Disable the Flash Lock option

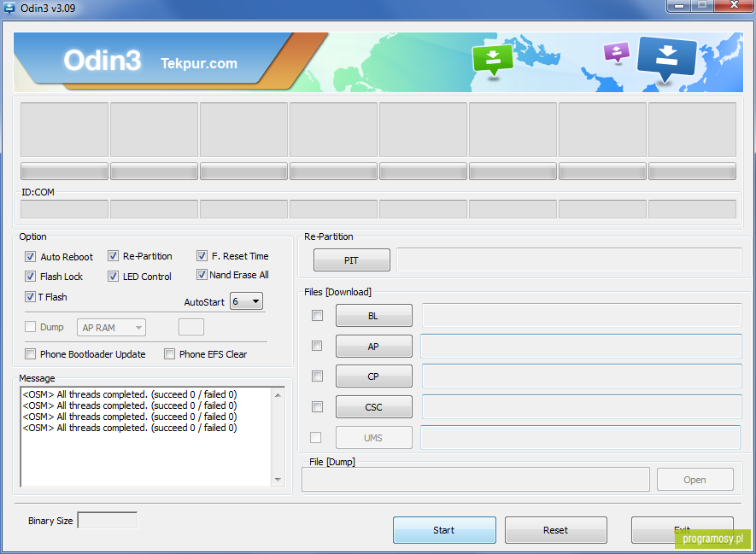coord(31,276)
